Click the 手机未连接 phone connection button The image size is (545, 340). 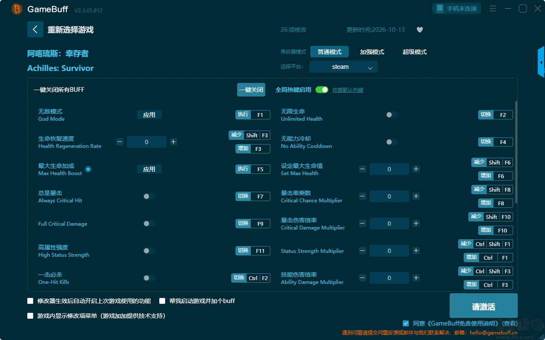[457, 8]
